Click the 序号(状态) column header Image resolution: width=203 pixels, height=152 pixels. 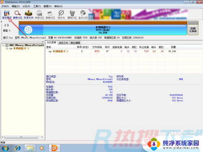83,47
